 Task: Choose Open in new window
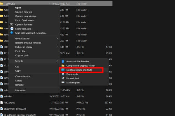tap(26, 16)
